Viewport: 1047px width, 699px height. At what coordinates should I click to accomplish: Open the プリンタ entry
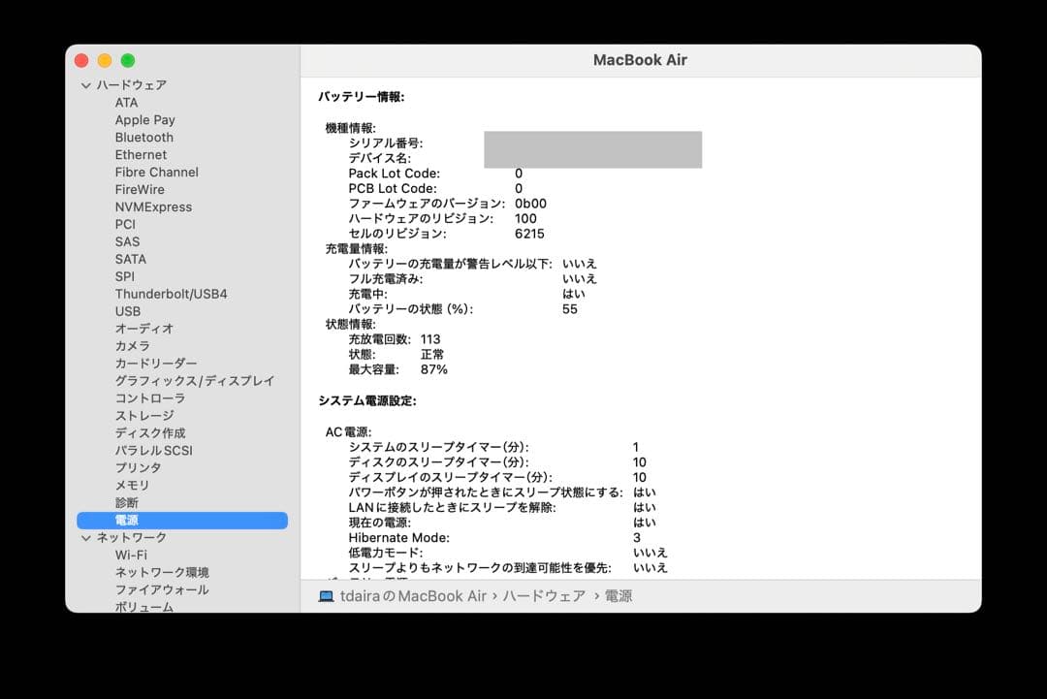[138, 468]
